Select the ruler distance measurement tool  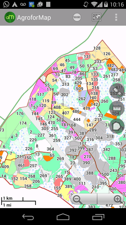tap(117, 109)
